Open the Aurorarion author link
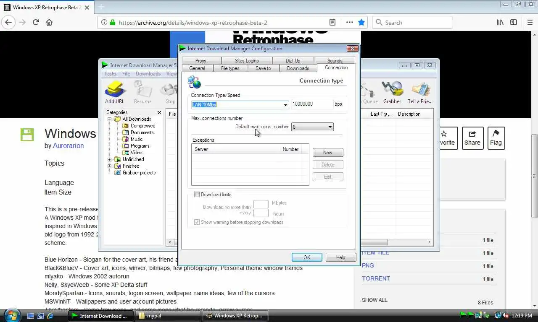Screen dimensions: 538x322 pos(68,145)
